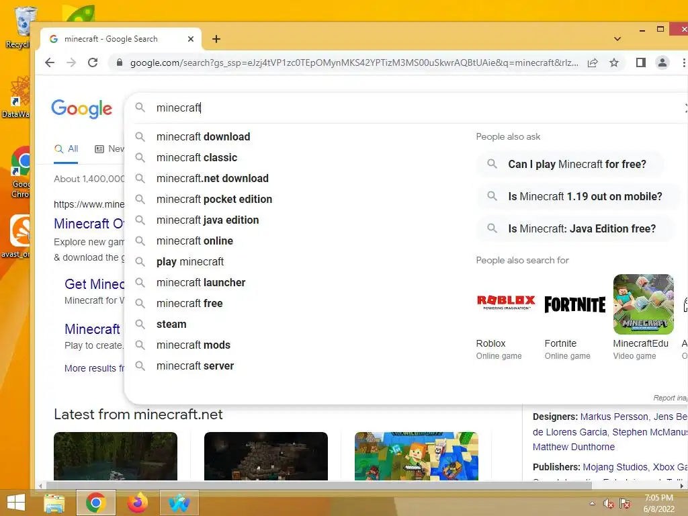Image resolution: width=688 pixels, height=516 pixels.
Task: Open the Windows Start button
Action: click(x=16, y=503)
